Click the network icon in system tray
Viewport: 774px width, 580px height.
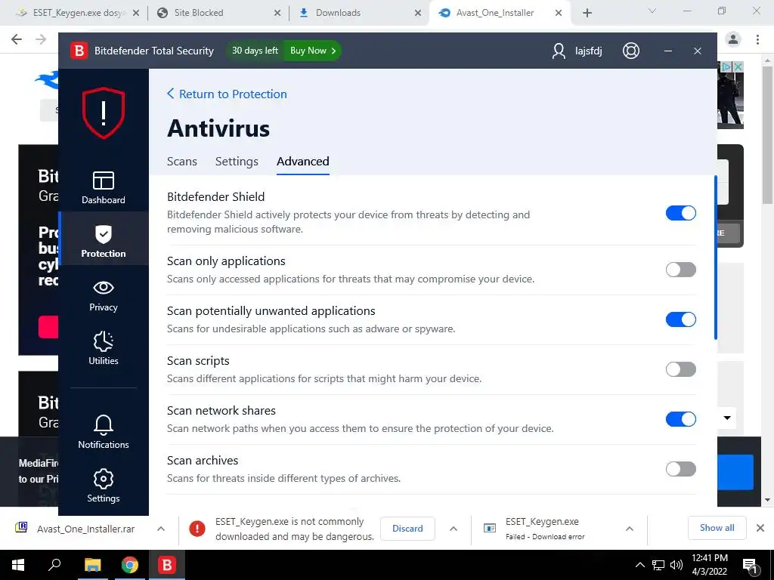click(x=658, y=565)
